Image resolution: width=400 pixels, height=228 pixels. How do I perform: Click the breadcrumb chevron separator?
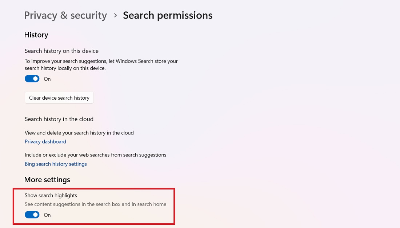pos(115,16)
